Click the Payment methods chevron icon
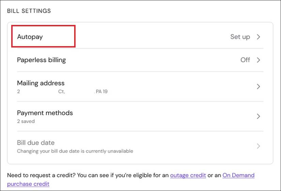Screen dimensions: 281x191 point(258,116)
